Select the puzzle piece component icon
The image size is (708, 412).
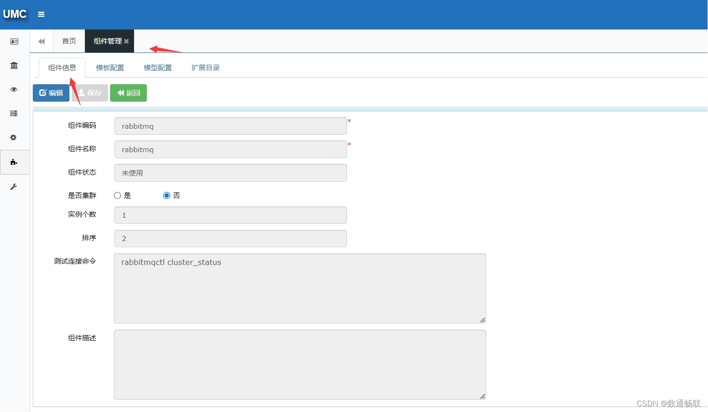[14, 162]
